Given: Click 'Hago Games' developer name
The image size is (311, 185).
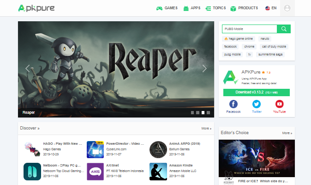Looking at the screenshot, I should coord(52,149).
